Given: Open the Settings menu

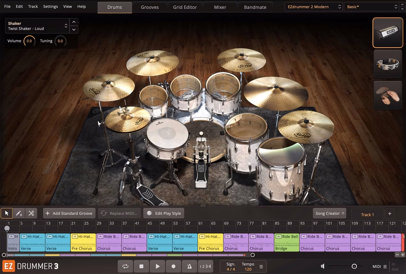Looking at the screenshot, I should point(50,6).
